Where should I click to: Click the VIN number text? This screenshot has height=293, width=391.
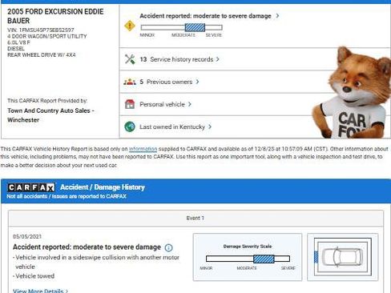(x=41, y=30)
